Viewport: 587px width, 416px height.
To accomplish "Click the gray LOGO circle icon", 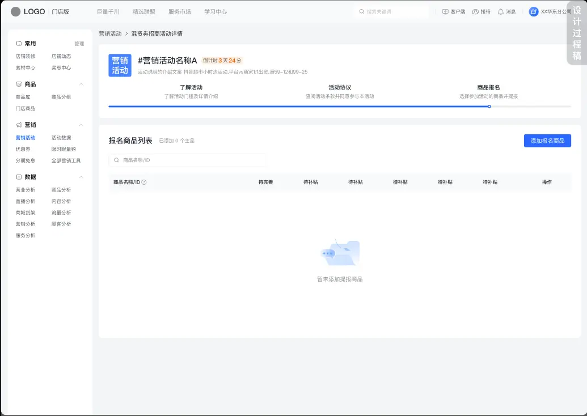I will pos(16,11).
